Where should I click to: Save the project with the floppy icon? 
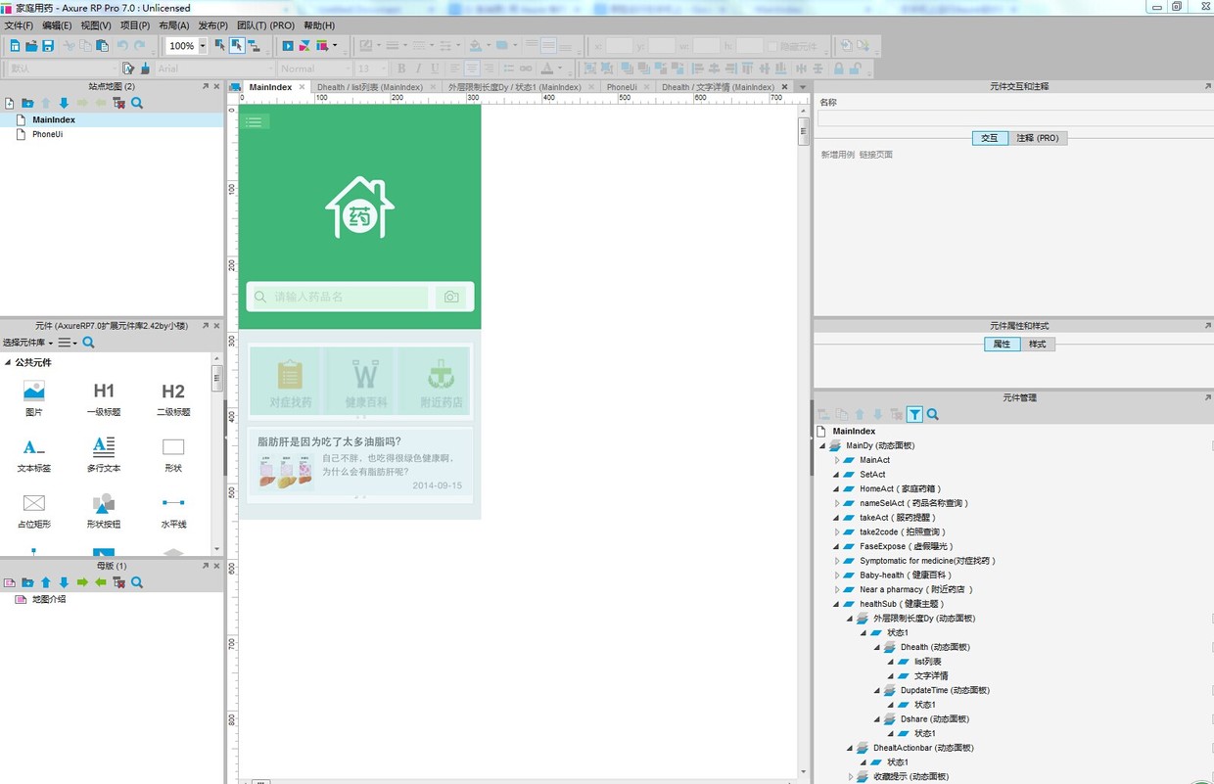[x=47, y=46]
